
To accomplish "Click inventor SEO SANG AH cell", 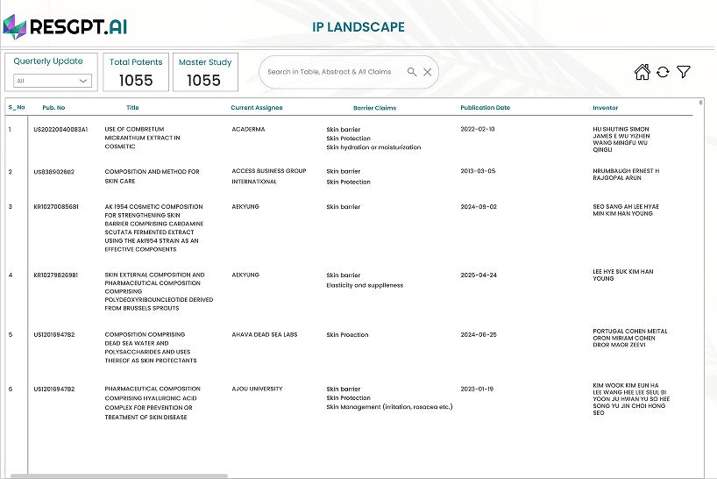I will (626, 210).
